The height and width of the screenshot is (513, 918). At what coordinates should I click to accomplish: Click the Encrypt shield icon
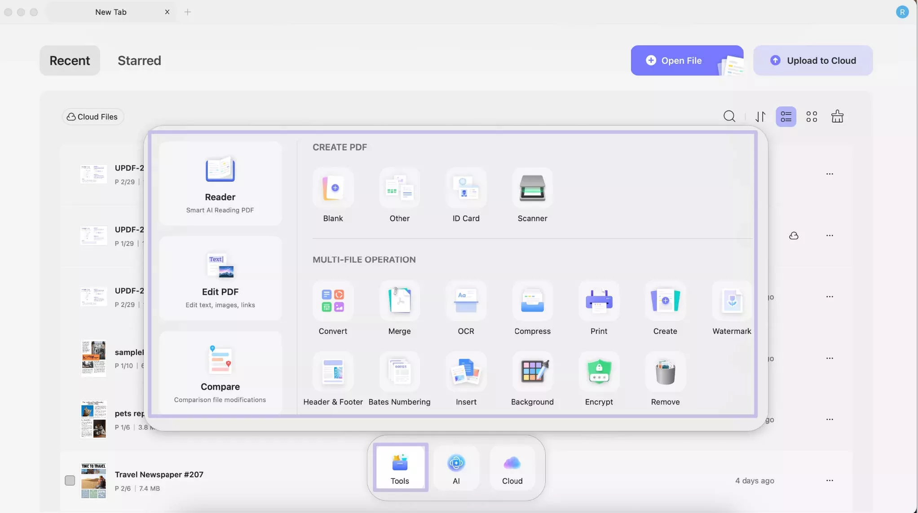(x=599, y=372)
